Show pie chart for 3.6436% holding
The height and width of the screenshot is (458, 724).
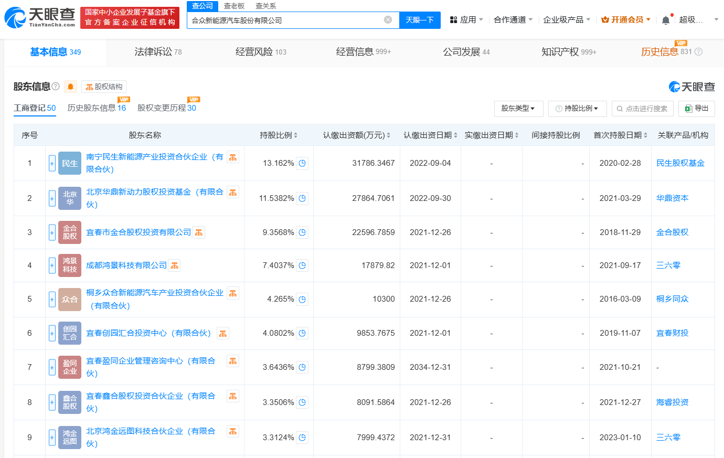tap(302, 367)
